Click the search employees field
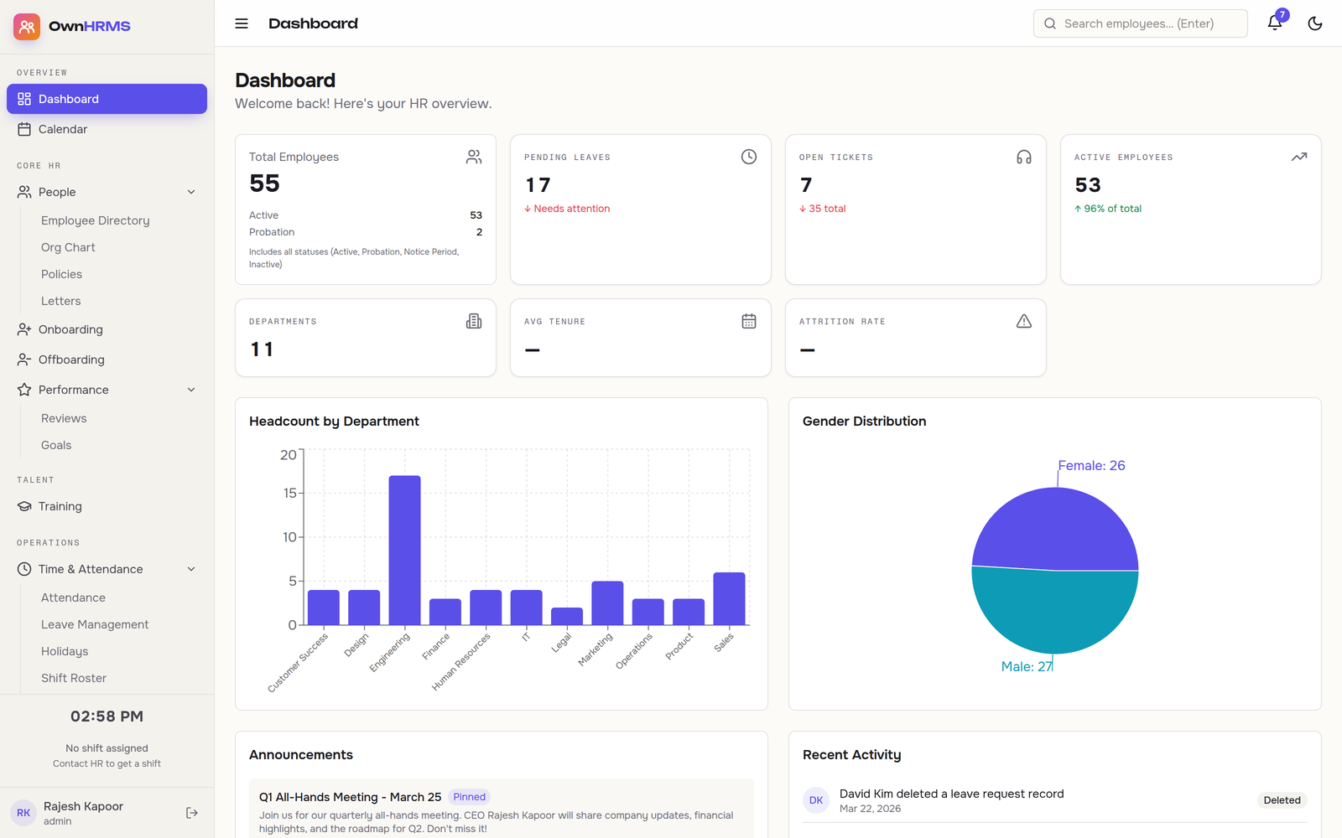The height and width of the screenshot is (838, 1342). coord(1140,23)
